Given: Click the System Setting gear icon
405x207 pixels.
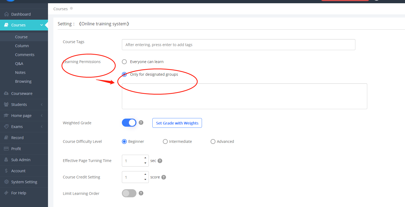Looking at the screenshot, I should click(x=6, y=182).
